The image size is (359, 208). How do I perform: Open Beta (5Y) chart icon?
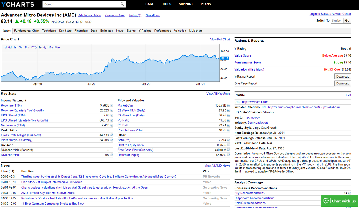tap(229, 140)
